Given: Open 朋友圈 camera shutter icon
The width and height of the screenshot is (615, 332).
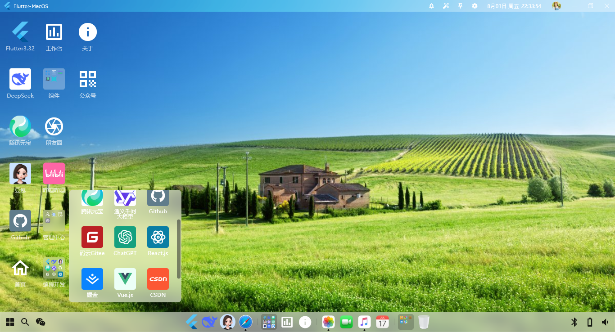Looking at the screenshot, I should tap(54, 126).
